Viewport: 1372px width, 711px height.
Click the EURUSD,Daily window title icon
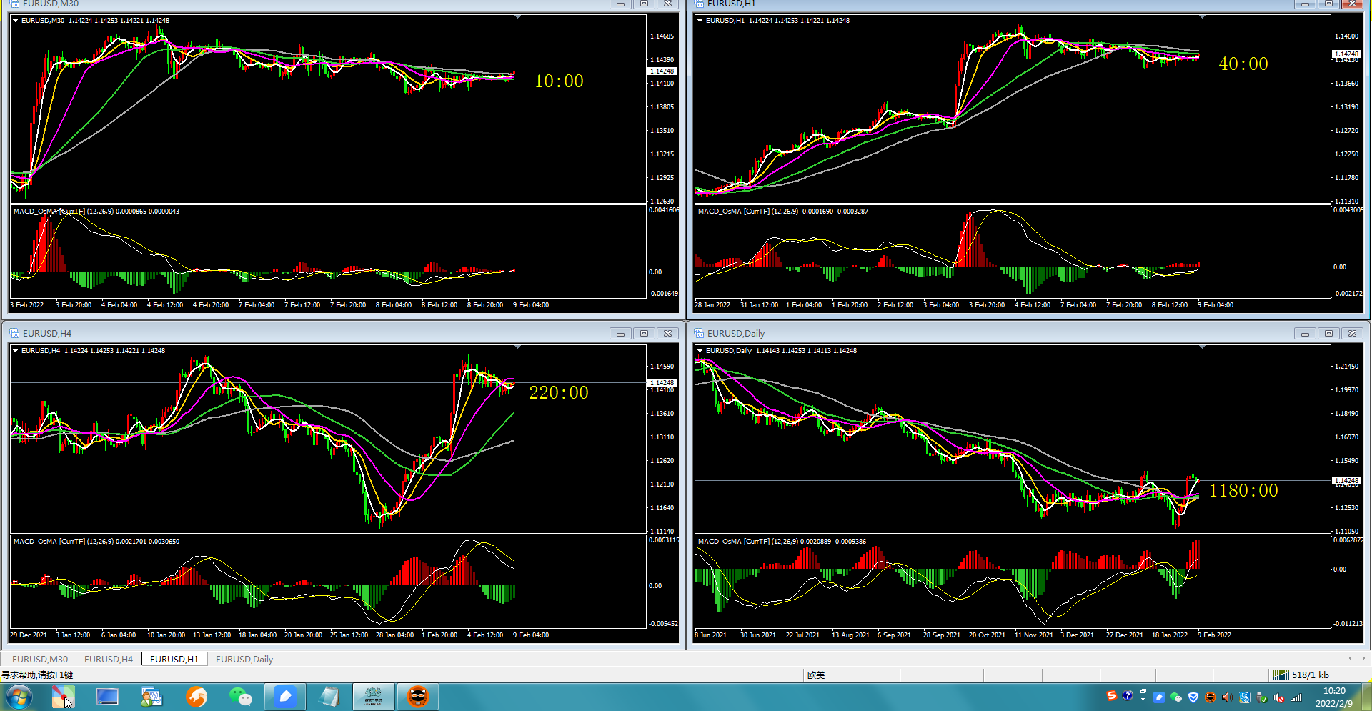699,333
